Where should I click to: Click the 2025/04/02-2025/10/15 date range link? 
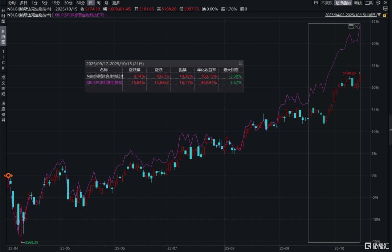click(350, 15)
